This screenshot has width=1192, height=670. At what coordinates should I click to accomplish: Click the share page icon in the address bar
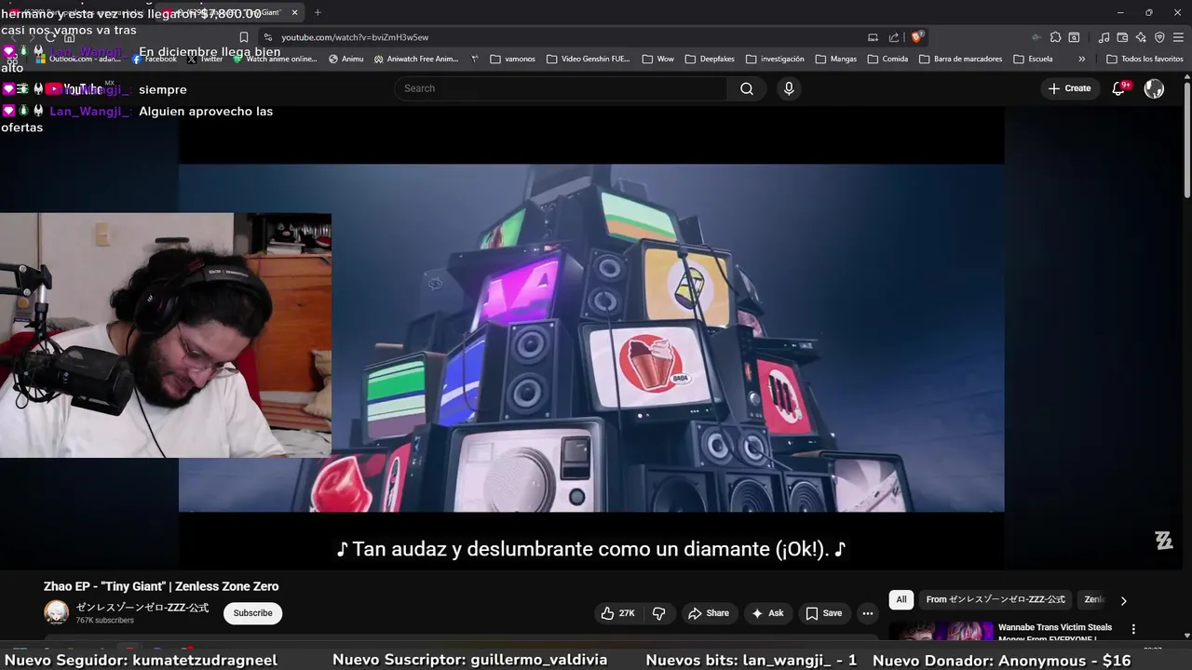(x=894, y=37)
